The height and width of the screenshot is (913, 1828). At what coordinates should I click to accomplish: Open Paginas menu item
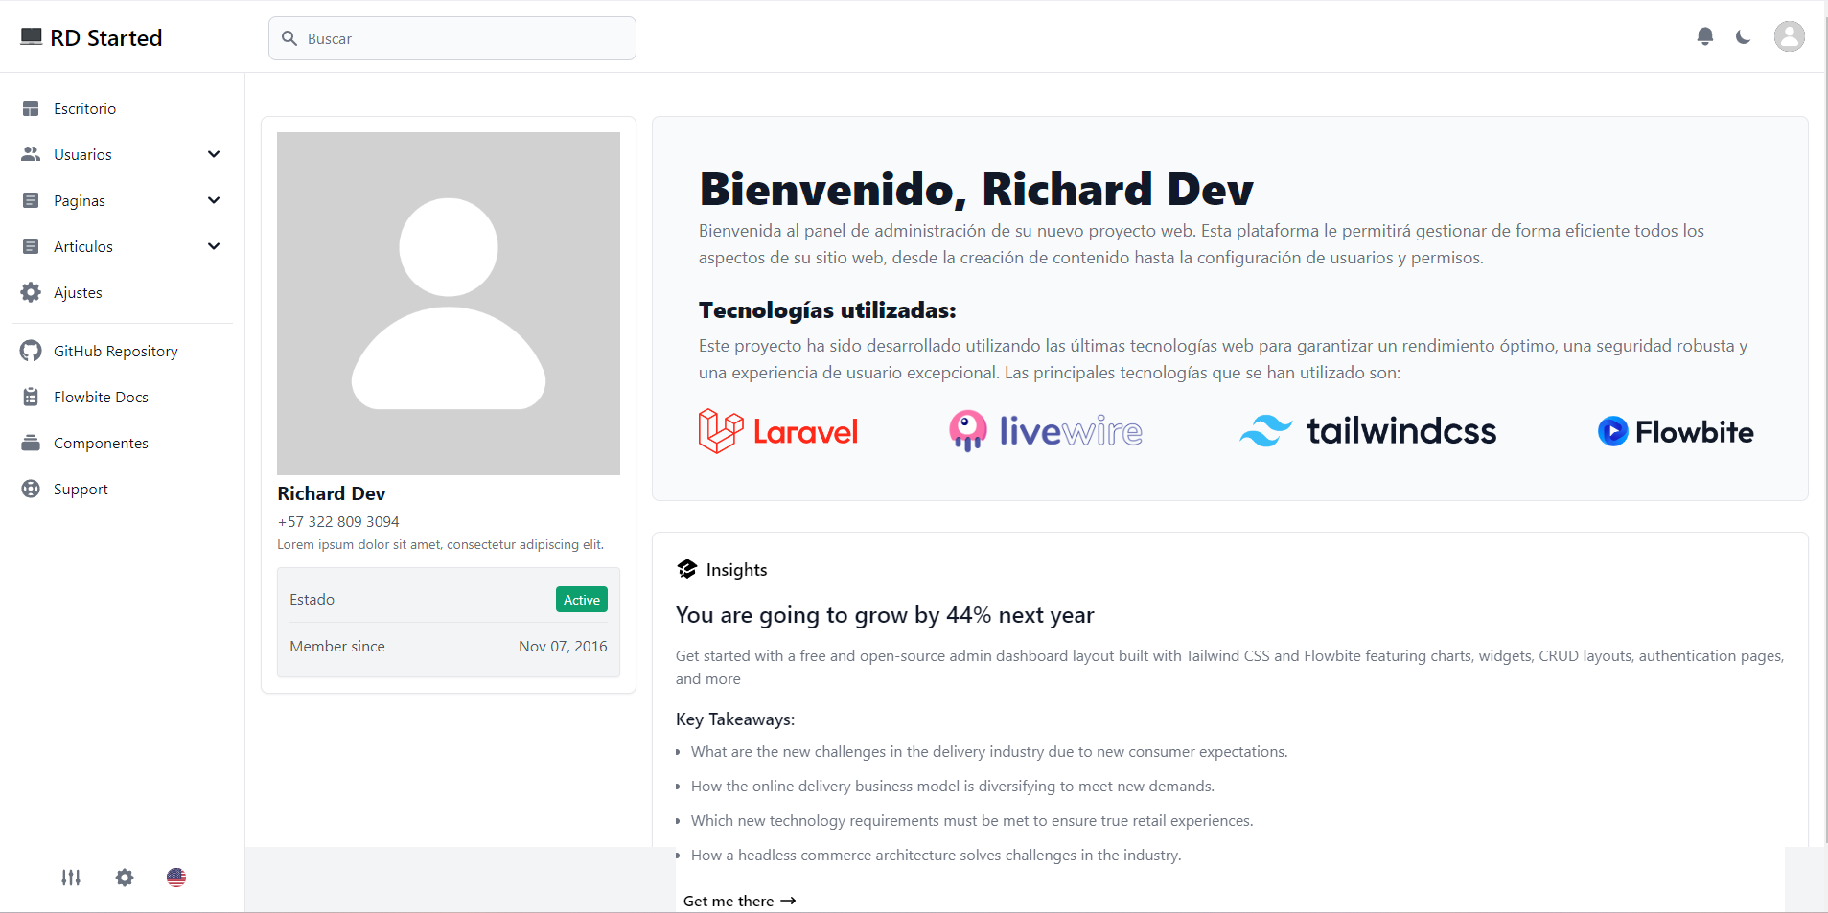click(123, 200)
